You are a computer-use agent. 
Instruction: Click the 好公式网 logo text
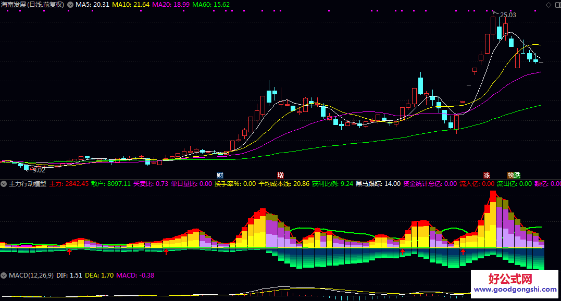510,280
